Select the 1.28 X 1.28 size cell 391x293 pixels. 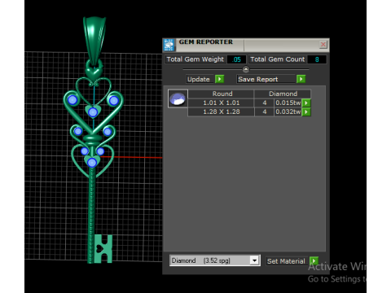pyautogui.click(x=221, y=112)
